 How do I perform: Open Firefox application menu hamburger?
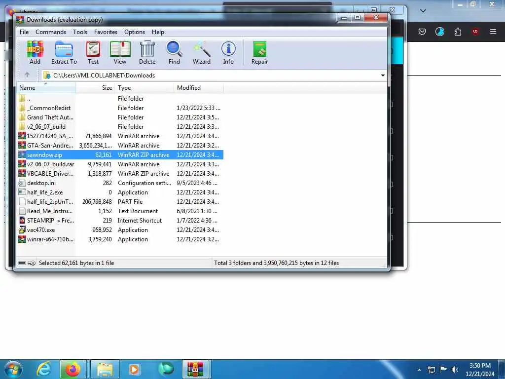pyautogui.click(x=493, y=31)
